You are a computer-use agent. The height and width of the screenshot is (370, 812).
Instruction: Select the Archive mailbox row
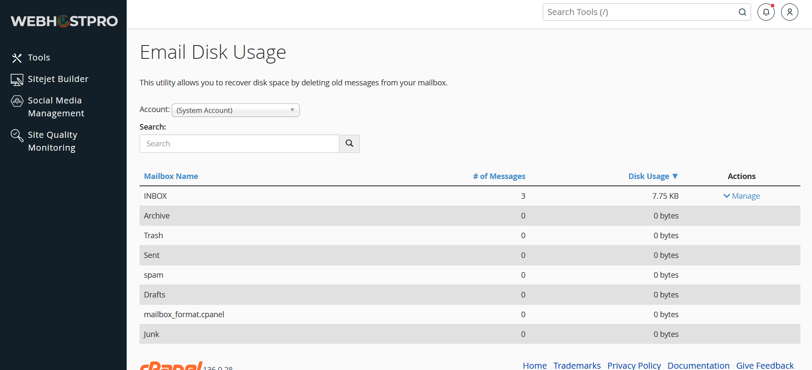(x=470, y=216)
